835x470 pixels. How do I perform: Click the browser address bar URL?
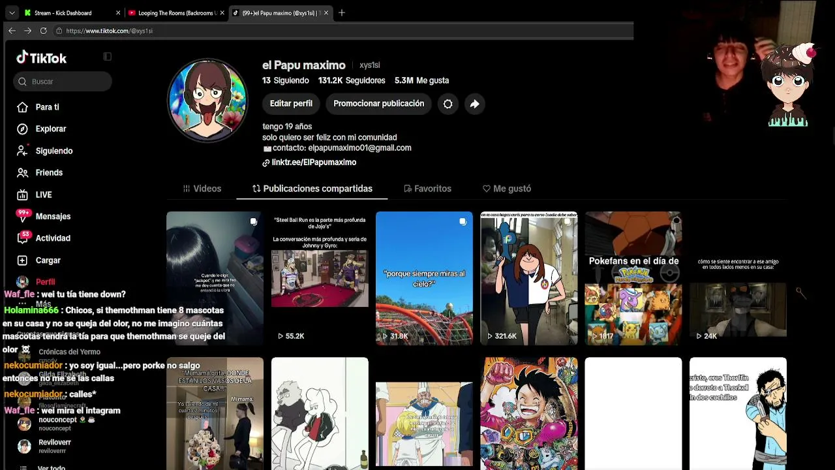110,31
